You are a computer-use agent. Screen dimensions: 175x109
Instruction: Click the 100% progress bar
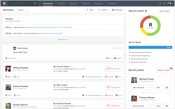[150, 47]
